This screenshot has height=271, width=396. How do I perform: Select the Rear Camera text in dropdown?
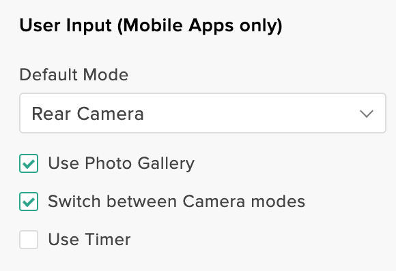pos(87,114)
